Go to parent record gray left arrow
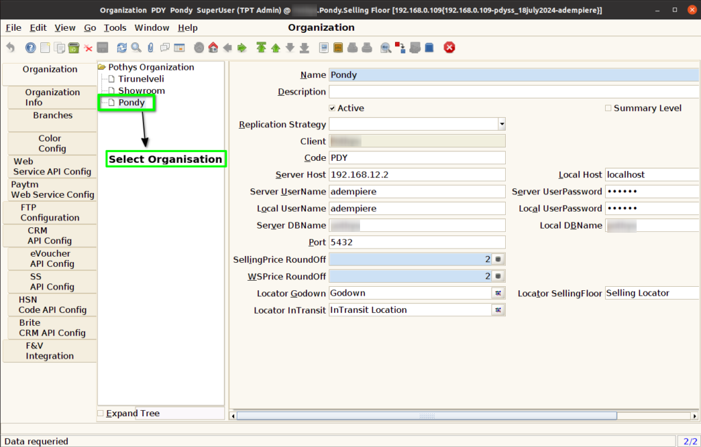The width and height of the screenshot is (701, 447). tap(227, 47)
